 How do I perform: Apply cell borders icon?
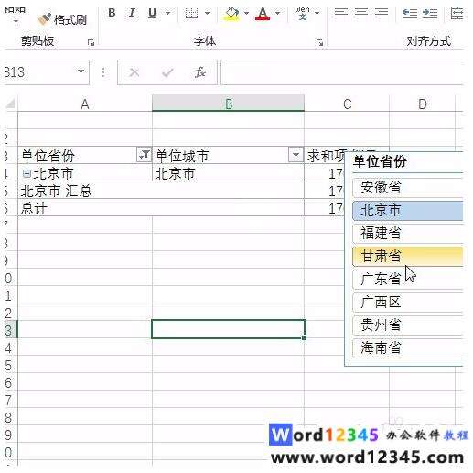[191, 13]
